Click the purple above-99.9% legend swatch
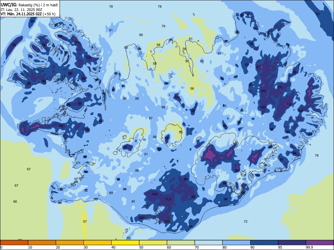 (x=320, y=243)
